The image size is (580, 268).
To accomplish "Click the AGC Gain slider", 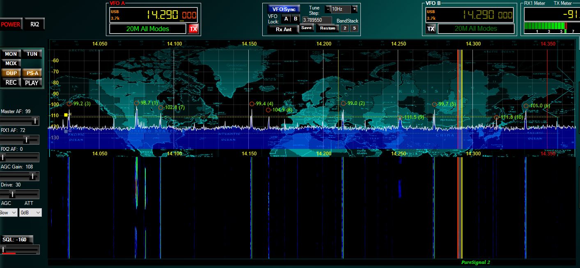I will coord(20,176).
